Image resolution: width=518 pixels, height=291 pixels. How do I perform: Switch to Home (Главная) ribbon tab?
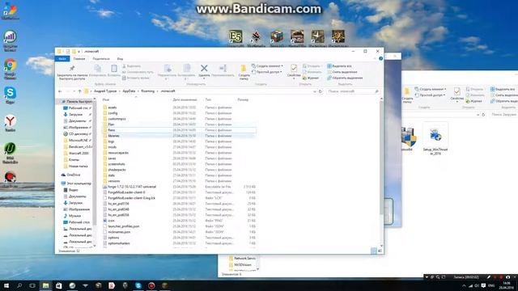79,59
